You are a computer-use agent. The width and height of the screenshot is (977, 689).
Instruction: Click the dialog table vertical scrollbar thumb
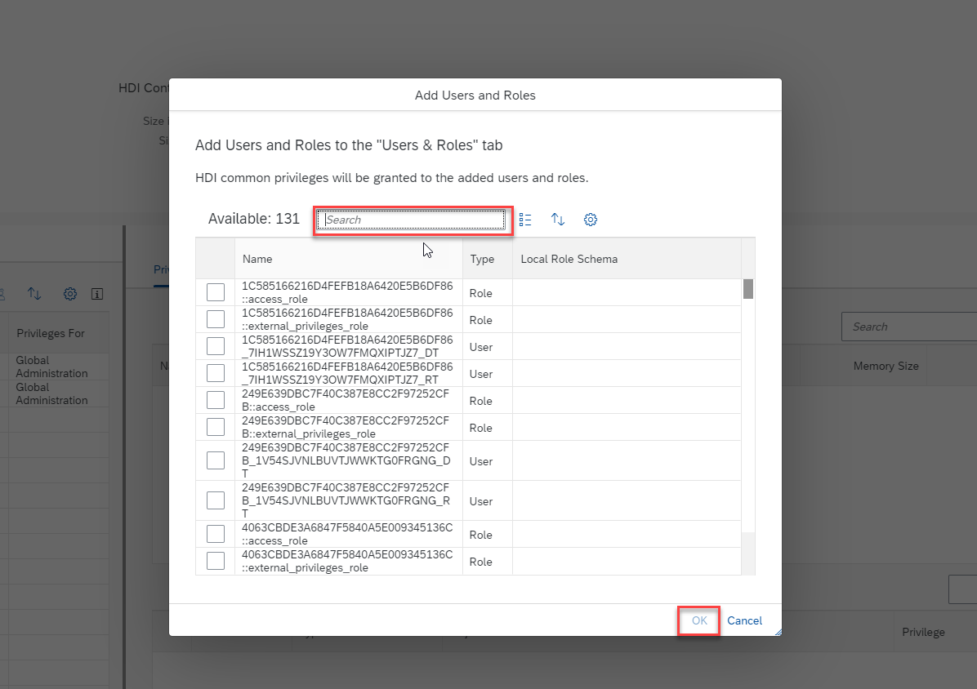tap(748, 290)
